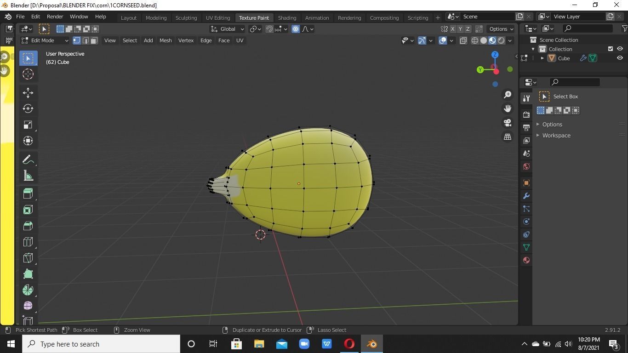Toggle viewport overlays button

[x=443, y=40]
